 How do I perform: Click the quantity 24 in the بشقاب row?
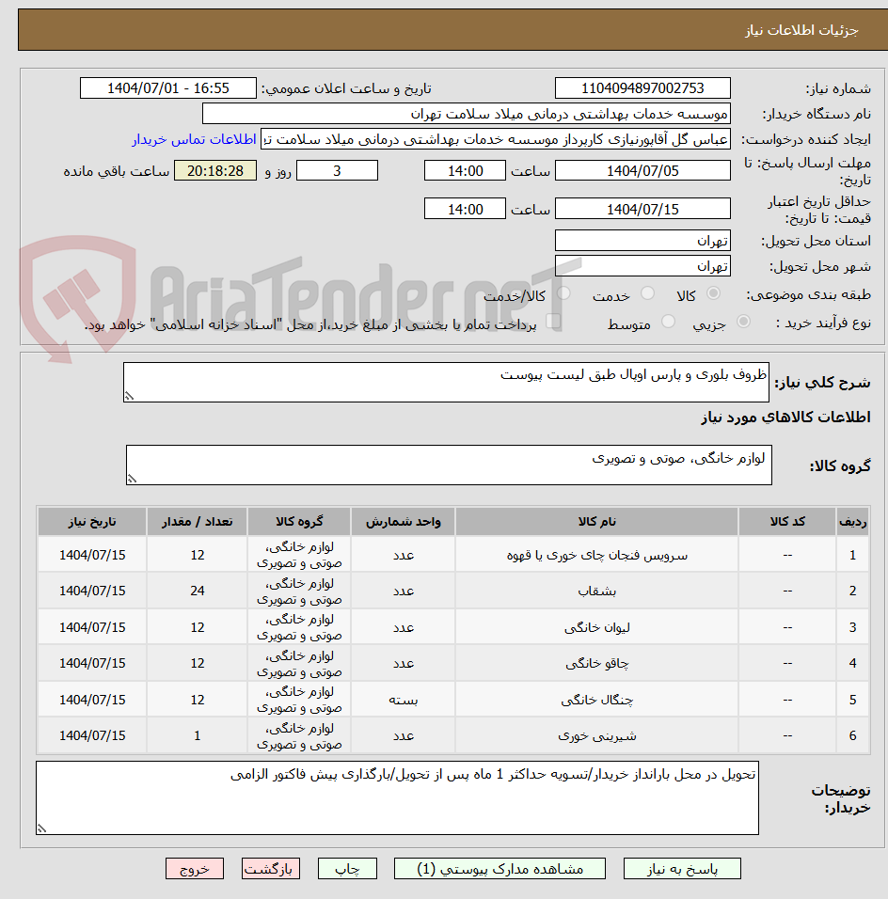tap(198, 591)
